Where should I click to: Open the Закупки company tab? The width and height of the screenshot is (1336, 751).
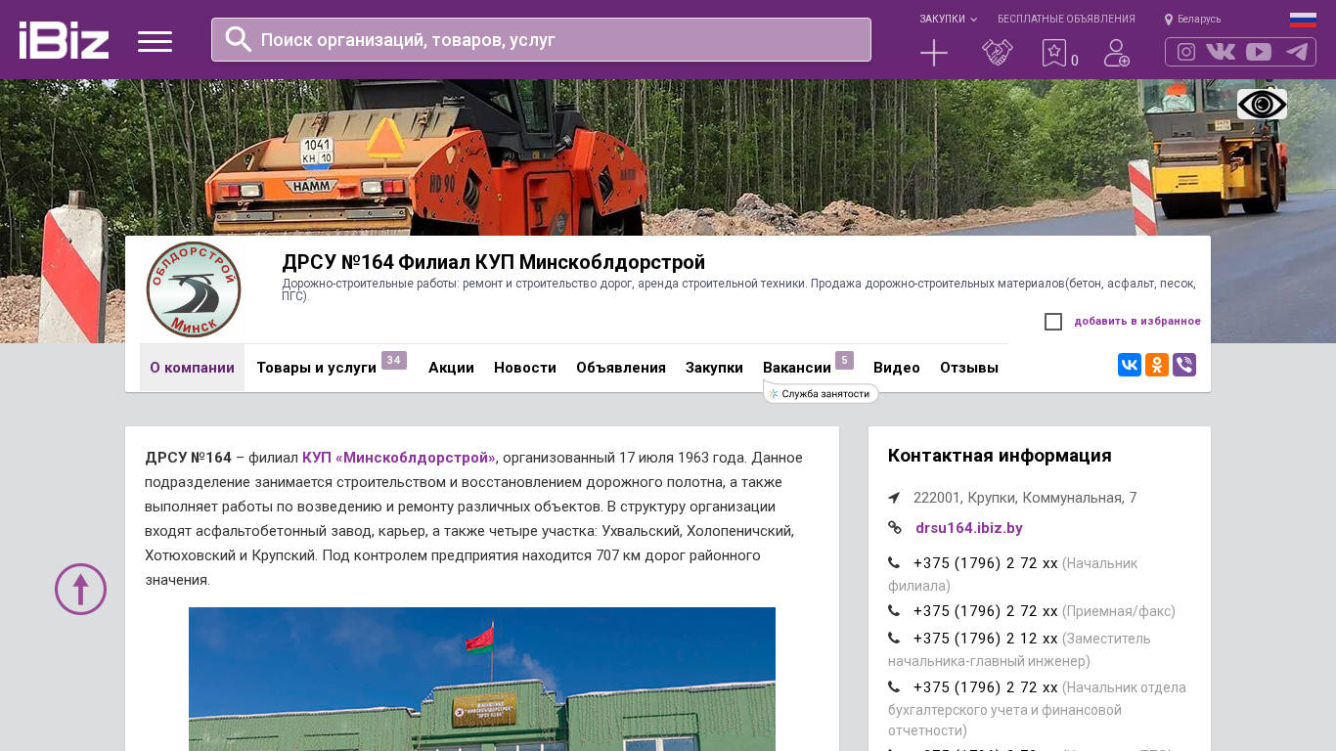click(714, 368)
